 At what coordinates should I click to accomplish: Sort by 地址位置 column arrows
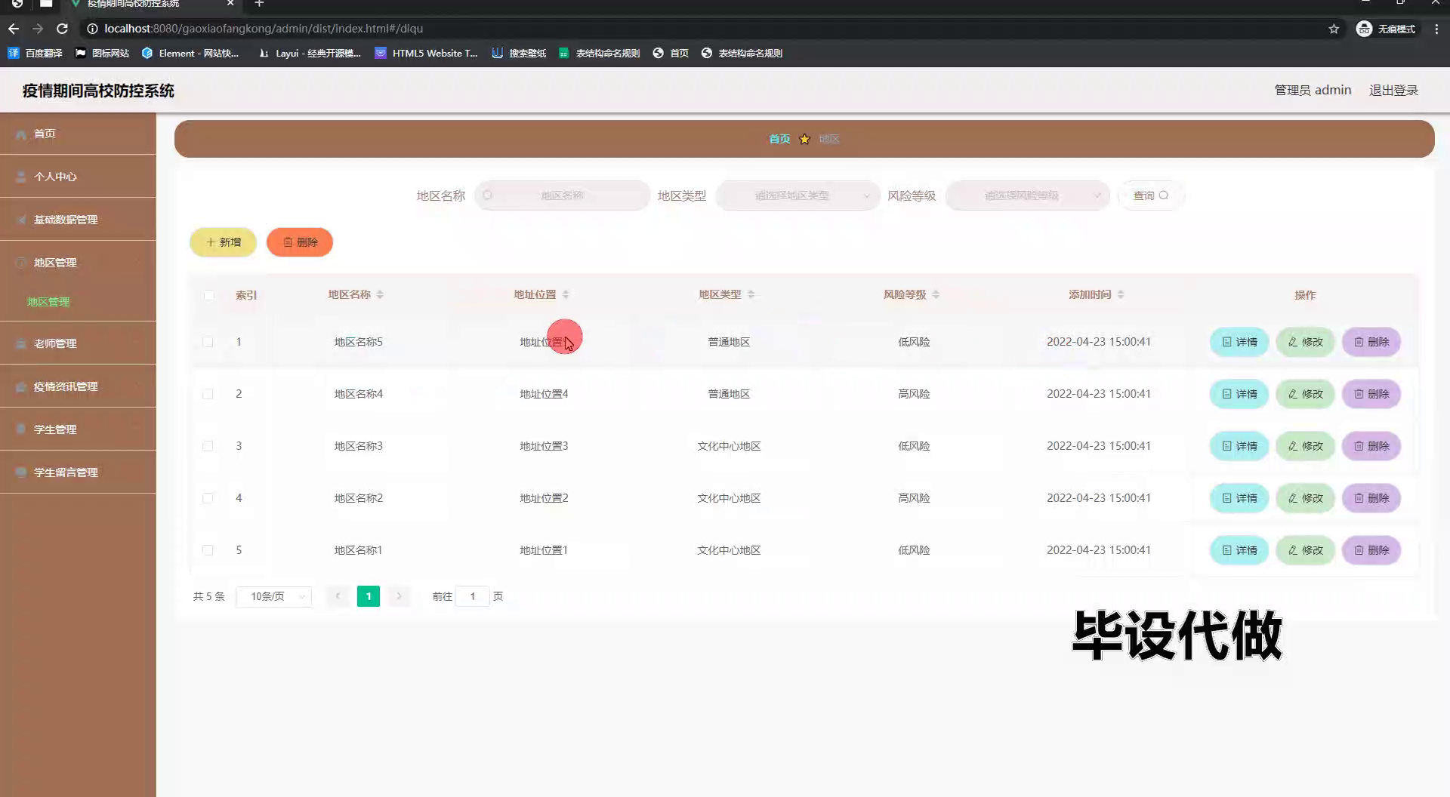pos(566,294)
